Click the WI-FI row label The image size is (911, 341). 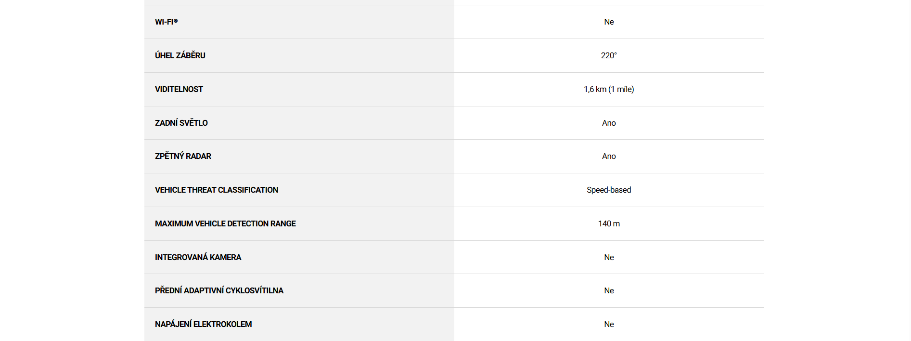166,22
